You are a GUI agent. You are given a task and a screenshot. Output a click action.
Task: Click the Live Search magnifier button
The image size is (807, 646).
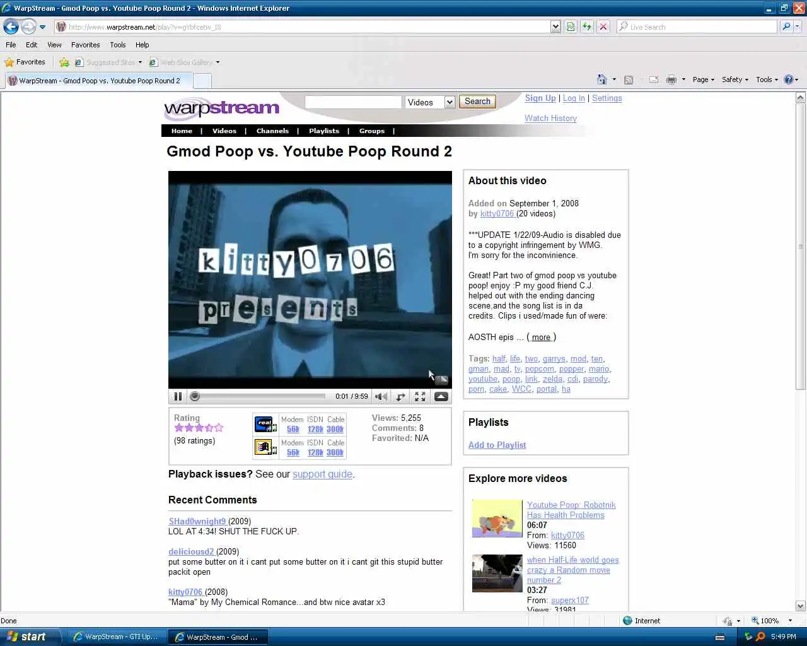click(786, 26)
